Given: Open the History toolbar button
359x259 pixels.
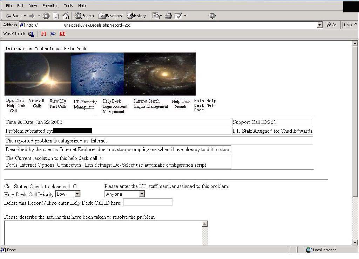Looking at the screenshot, I should coord(136,16).
